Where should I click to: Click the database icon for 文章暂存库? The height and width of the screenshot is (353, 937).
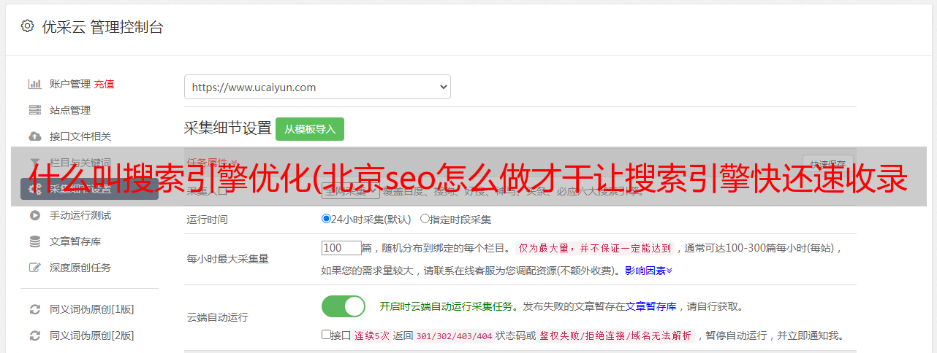click(x=34, y=241)
